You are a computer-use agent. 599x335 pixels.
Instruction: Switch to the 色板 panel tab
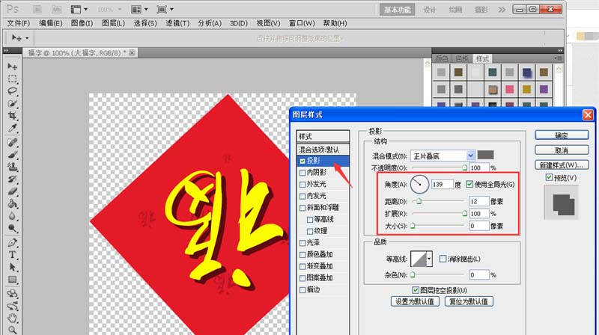[462, 58]
